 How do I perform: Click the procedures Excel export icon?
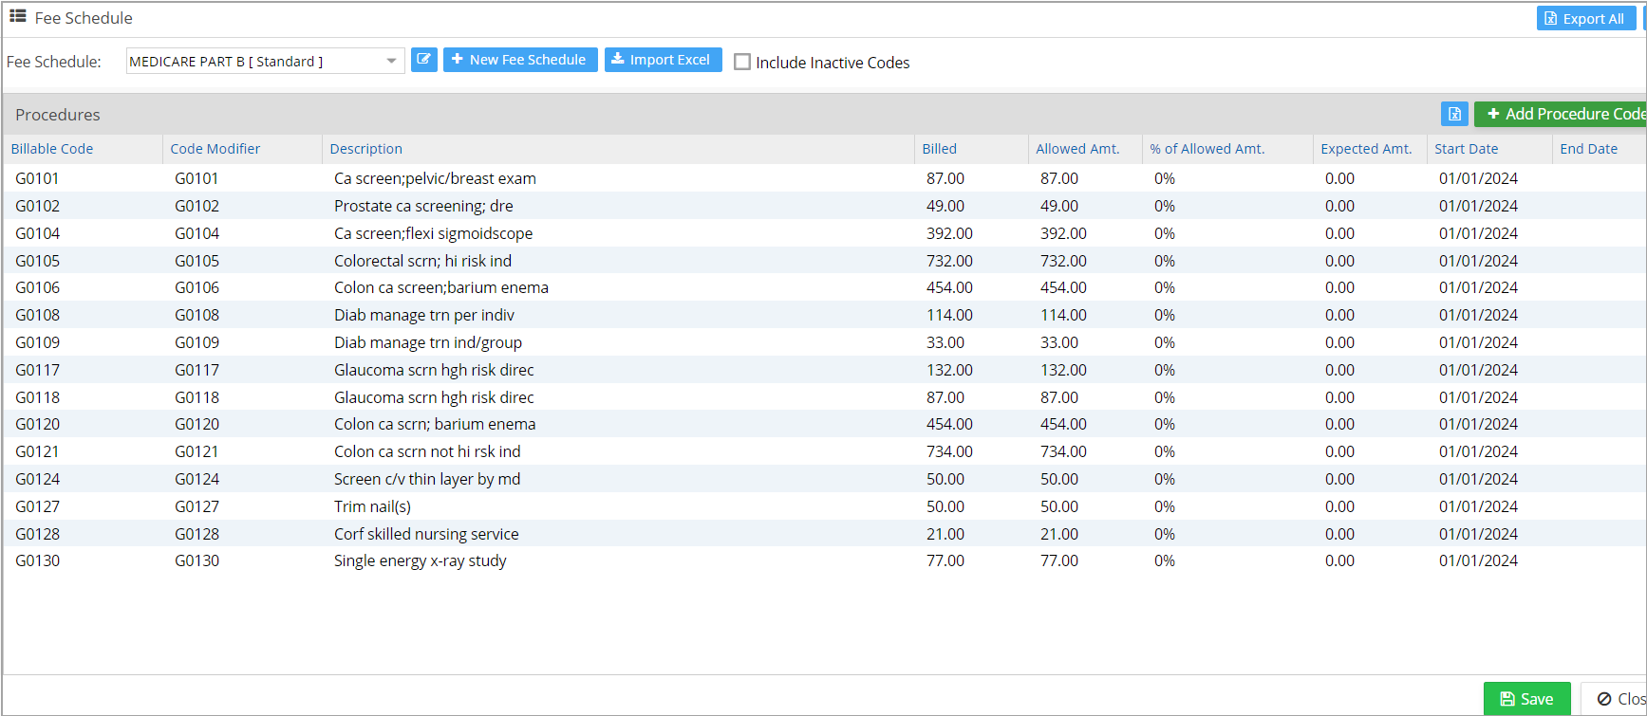[1453, 114]
